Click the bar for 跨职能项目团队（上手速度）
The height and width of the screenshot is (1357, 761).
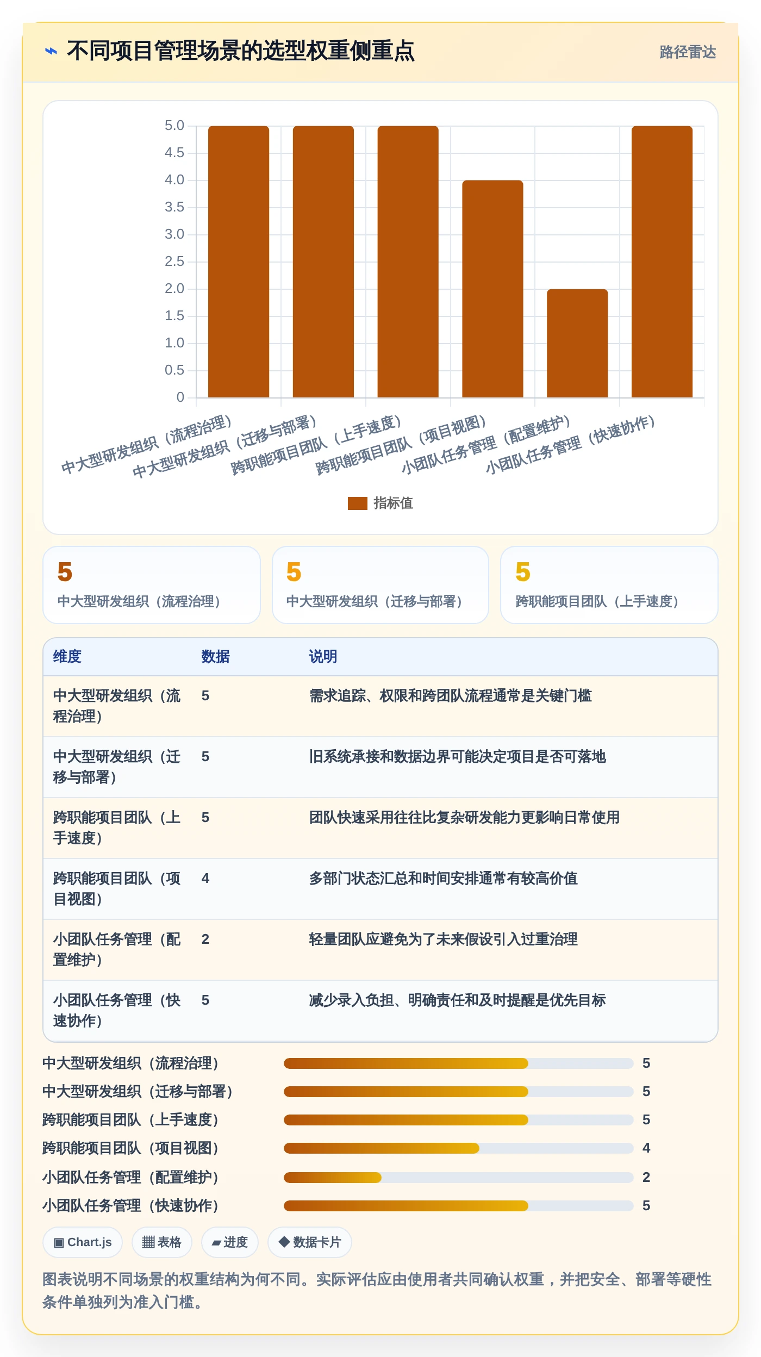[x=408, y=262]
